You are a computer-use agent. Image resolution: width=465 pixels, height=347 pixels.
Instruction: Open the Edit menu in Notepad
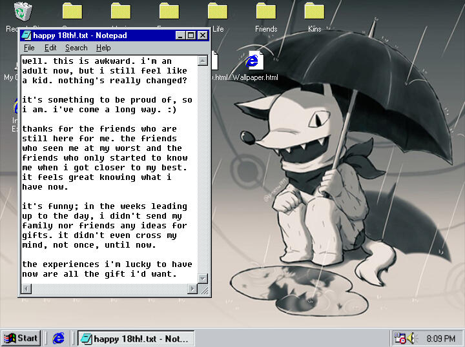(50, 48)
